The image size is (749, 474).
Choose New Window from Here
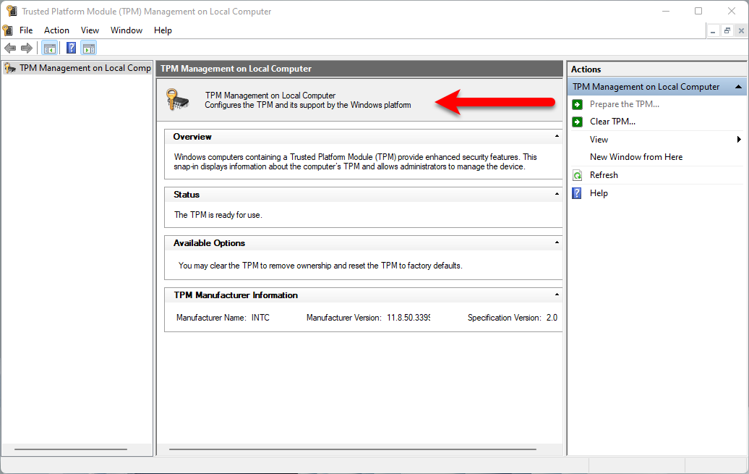(635, 157)
